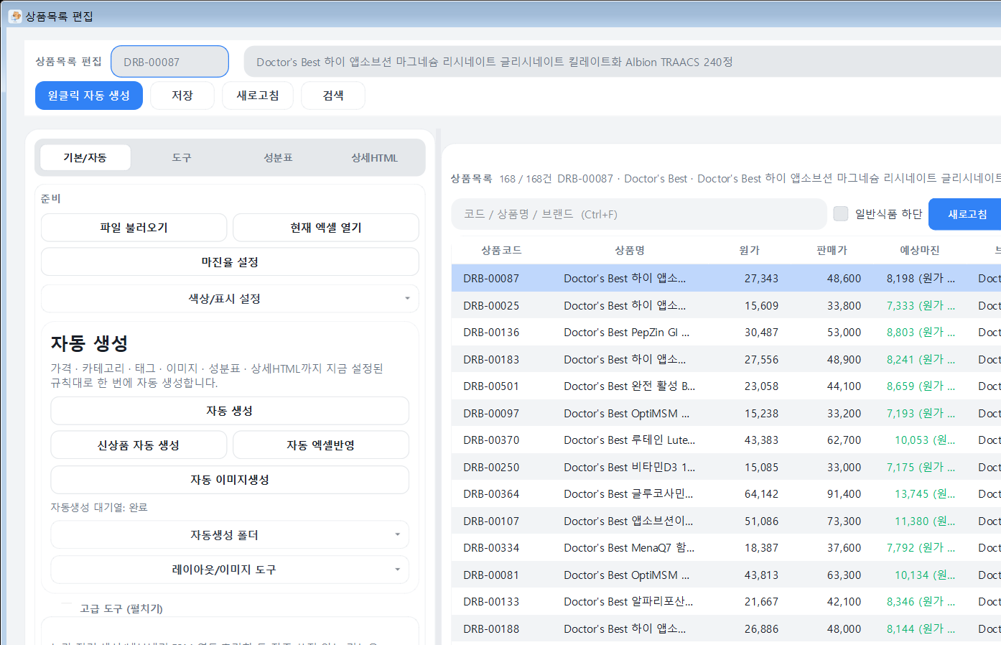The height and width of the screenshot is (645, 1001).
Task: Select the row DRB-00188
Action: coord(726,628)
